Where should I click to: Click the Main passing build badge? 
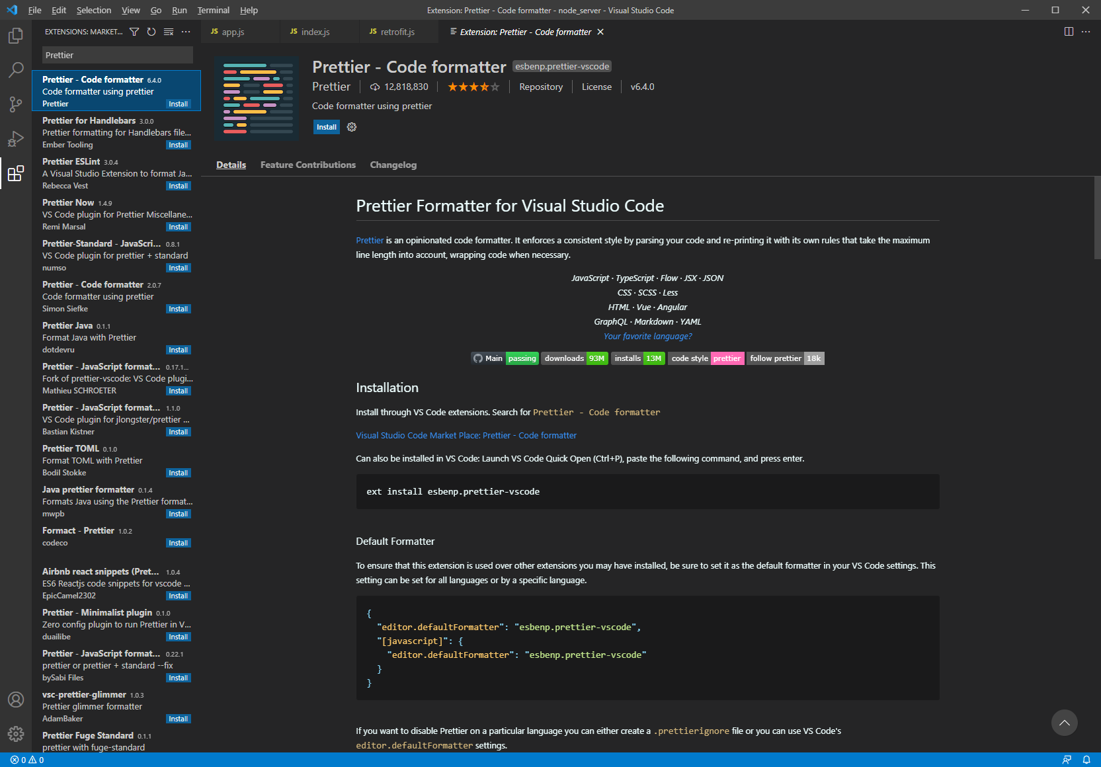click(x=505, y=358)
